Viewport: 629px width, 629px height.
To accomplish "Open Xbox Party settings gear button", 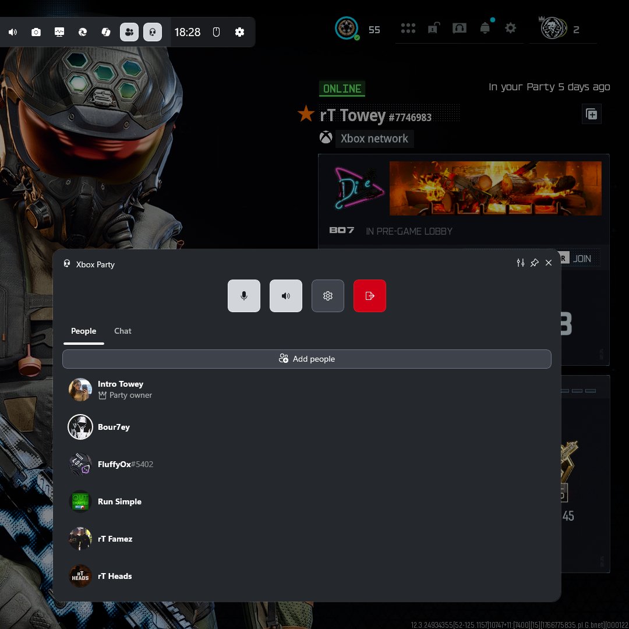I will click(328, 296).
